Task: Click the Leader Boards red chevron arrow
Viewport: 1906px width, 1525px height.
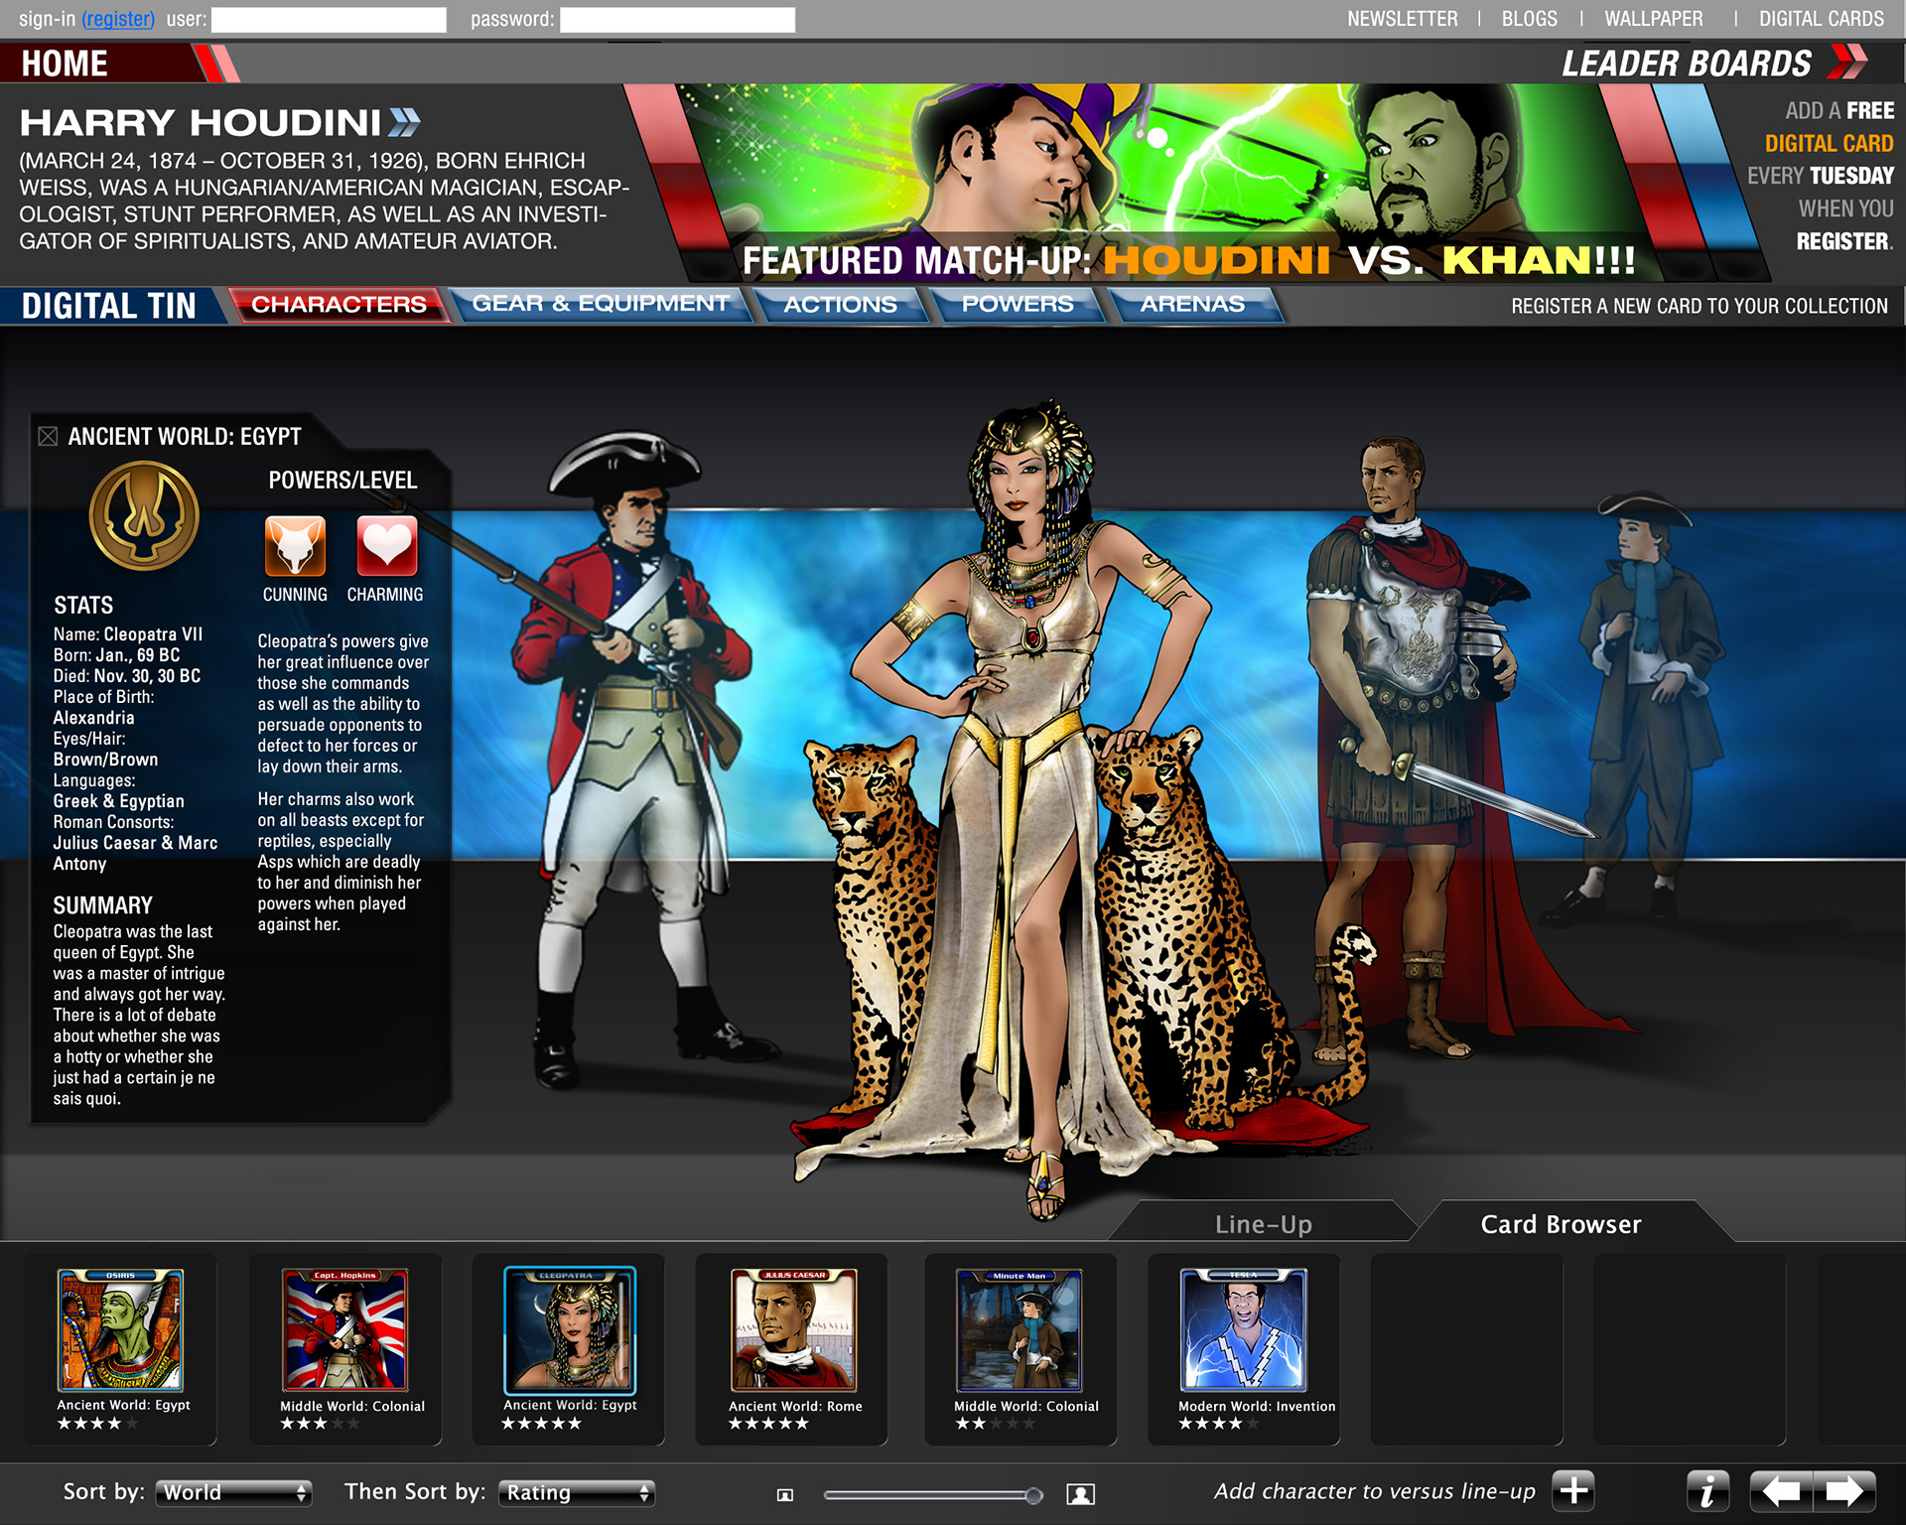Action: (x=1847, y=62)
